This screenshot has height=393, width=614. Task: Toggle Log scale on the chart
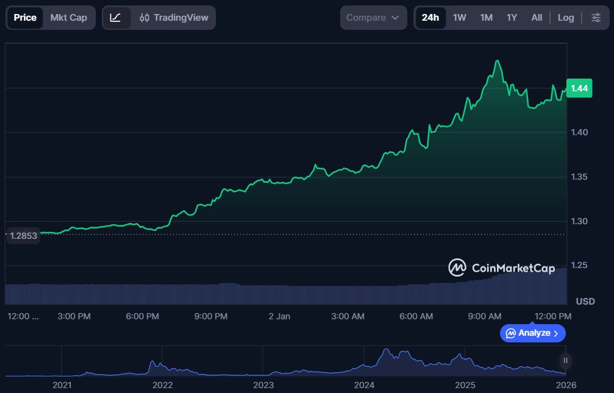565,18
